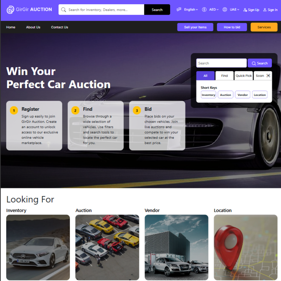
Task: Click the Sign Up user icon
Action: tap(245, 10)
